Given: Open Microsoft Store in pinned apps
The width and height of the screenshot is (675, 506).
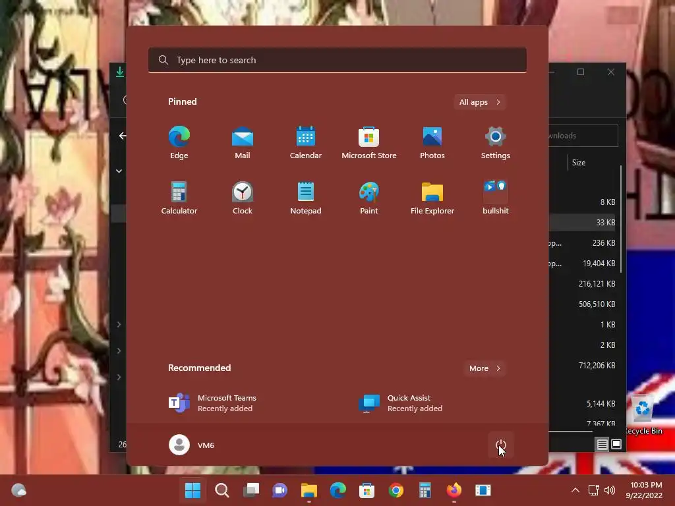Looking at the screenshot, I should [369, 142].
